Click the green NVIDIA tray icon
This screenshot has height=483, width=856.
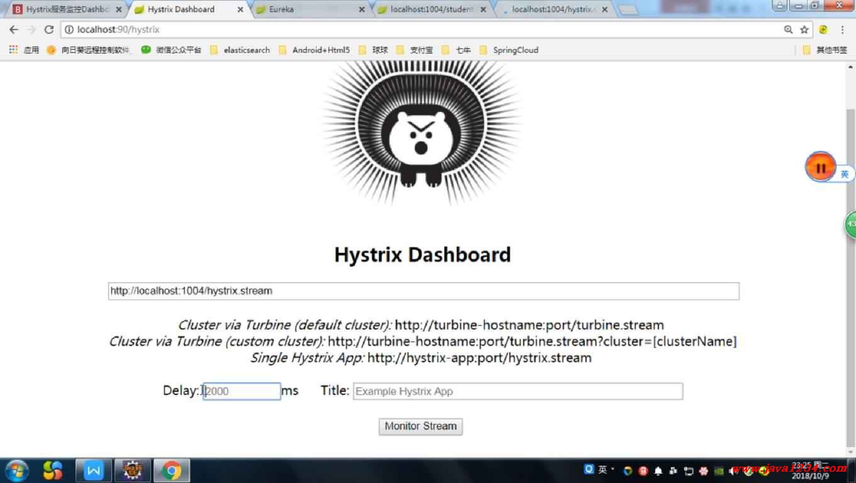coord(719,470)
